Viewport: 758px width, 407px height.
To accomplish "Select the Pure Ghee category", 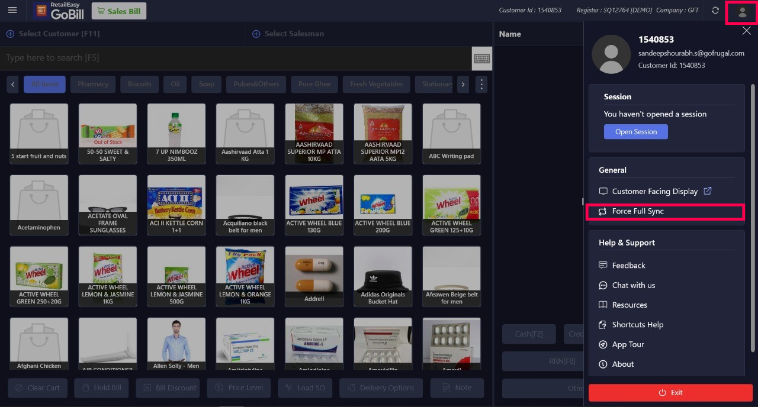I will pyautogui.click(x=314, y=84).
